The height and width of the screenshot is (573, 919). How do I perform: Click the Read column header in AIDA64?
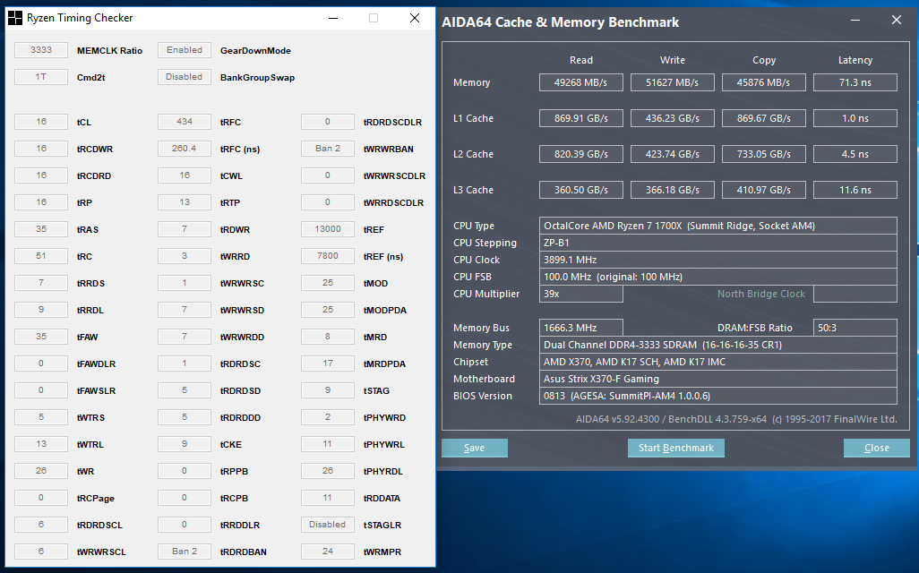pyautogui.click(x=580, y=60)
